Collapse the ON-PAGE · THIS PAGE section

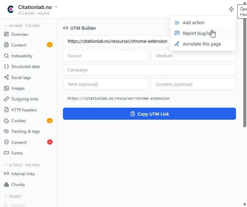tap(6, 26)
